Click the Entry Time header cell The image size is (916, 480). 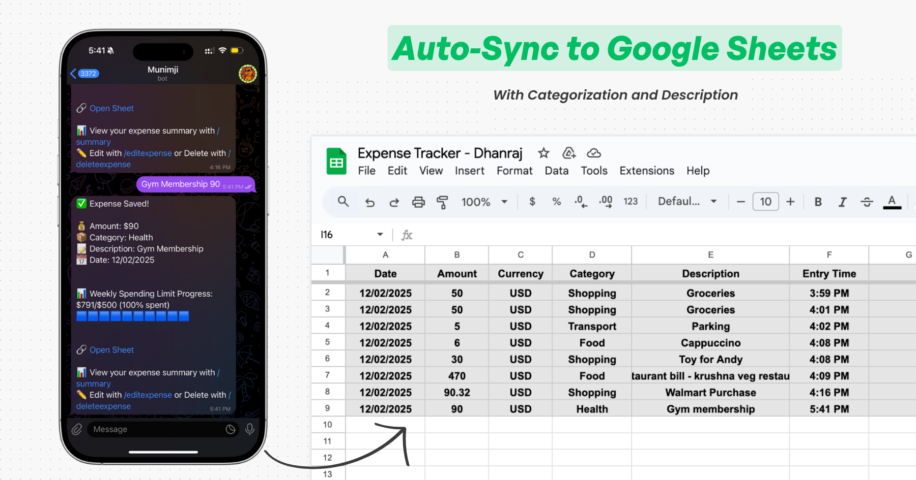pyautogui.click(x=829, y=273)
